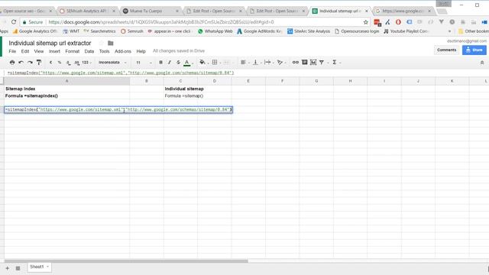The image size is (489, 275).
Task: Open the font size 11 dropdown
Action: [144, 63]
